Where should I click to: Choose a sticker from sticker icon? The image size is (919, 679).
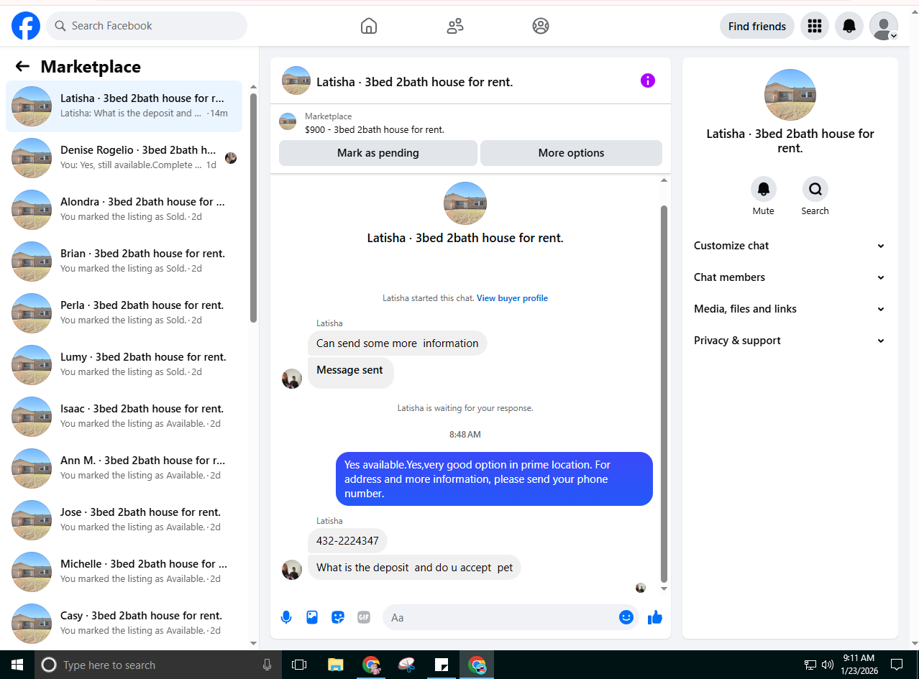click(x=338, y=617)
